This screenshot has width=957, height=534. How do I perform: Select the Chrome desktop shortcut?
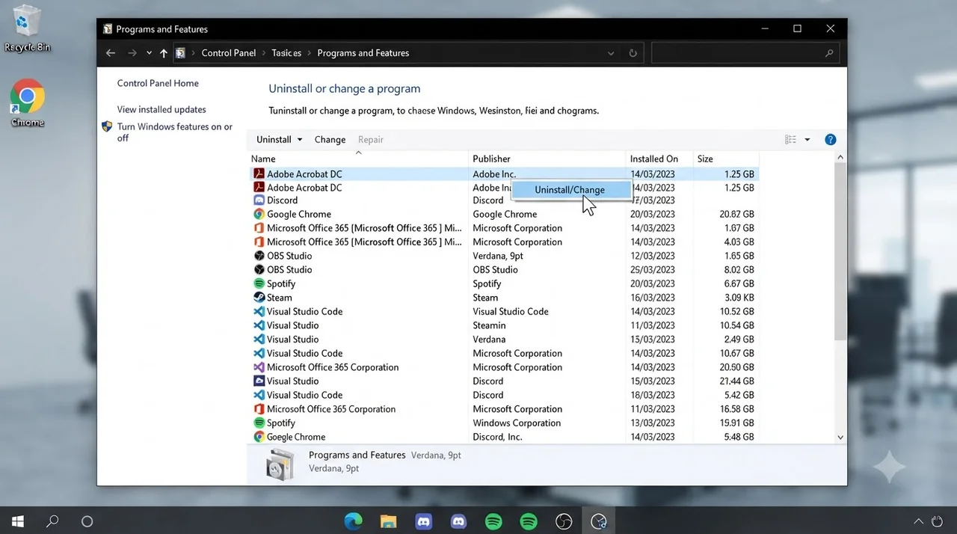click(27, 98)
